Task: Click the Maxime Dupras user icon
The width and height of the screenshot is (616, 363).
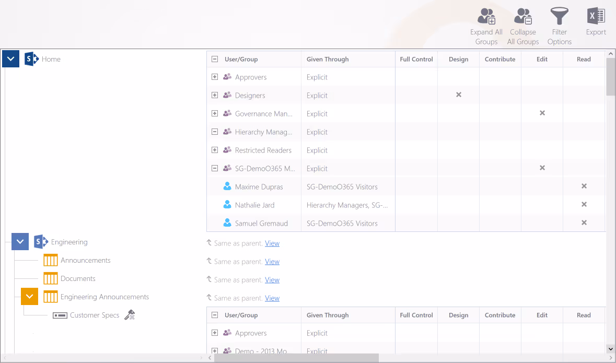Action: [x=227, y=186]
